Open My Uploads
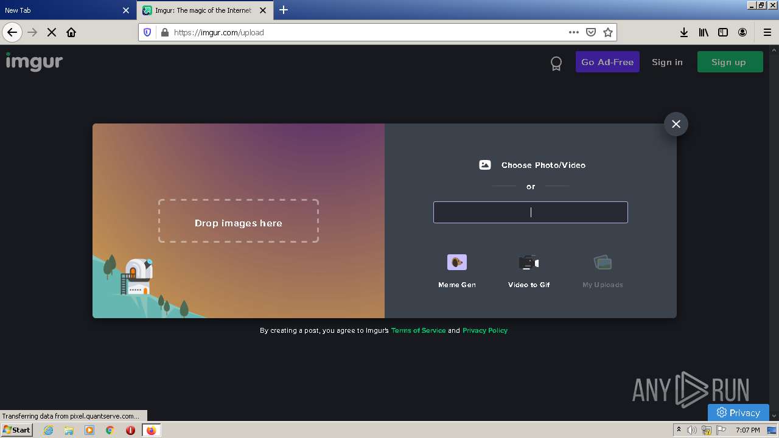The height and width of the screenshot is (438, 779). [x=603, y=271]
